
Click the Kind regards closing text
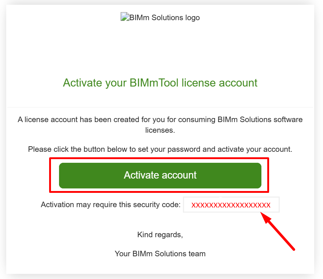160,235
